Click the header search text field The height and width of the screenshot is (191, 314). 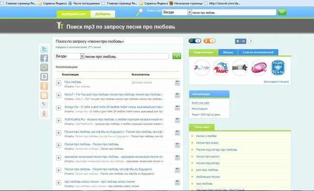[233, 12]
